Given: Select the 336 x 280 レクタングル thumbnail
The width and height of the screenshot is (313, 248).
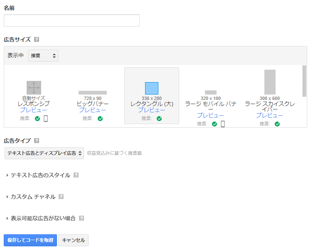Looking at the screenshot, I should click(152, 88).
